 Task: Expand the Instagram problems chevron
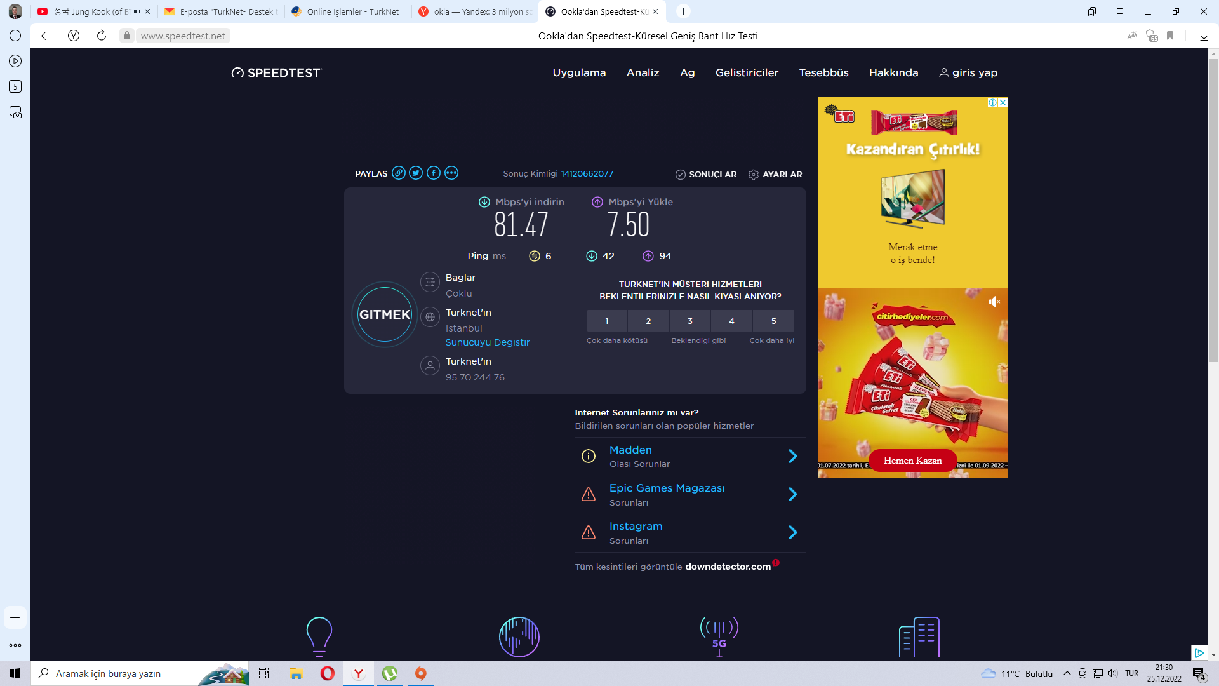click(792, 533)
